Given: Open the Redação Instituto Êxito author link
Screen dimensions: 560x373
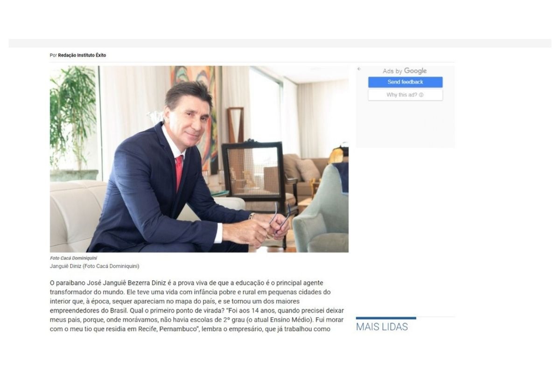Looking at the screenshot, I should click(82, 55).
